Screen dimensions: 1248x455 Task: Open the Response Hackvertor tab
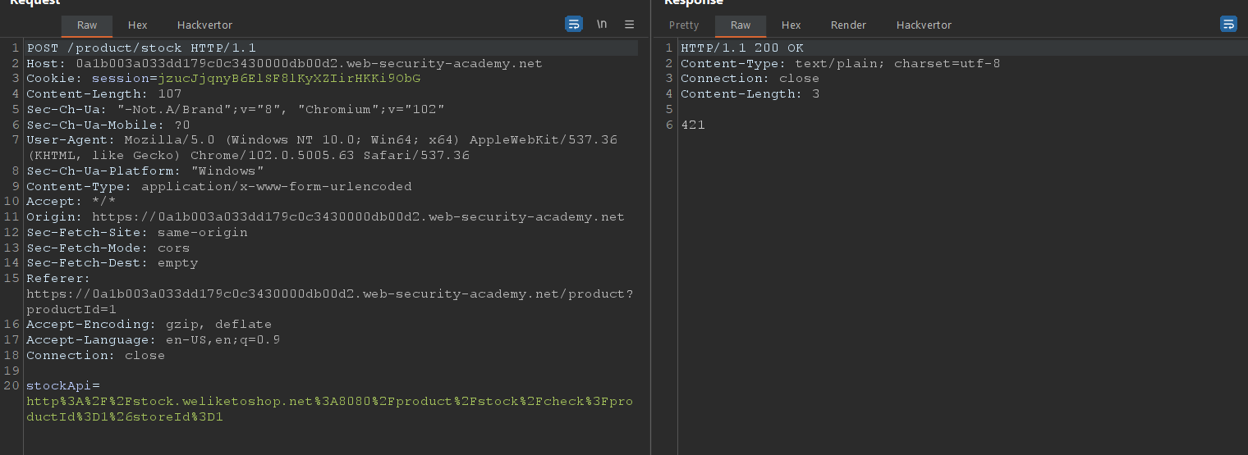[x=924, y=25]
